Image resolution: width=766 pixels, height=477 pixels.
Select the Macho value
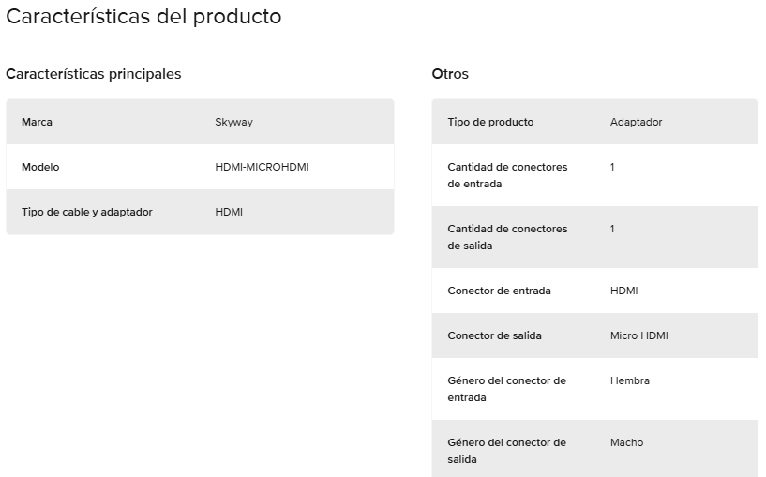627,442
